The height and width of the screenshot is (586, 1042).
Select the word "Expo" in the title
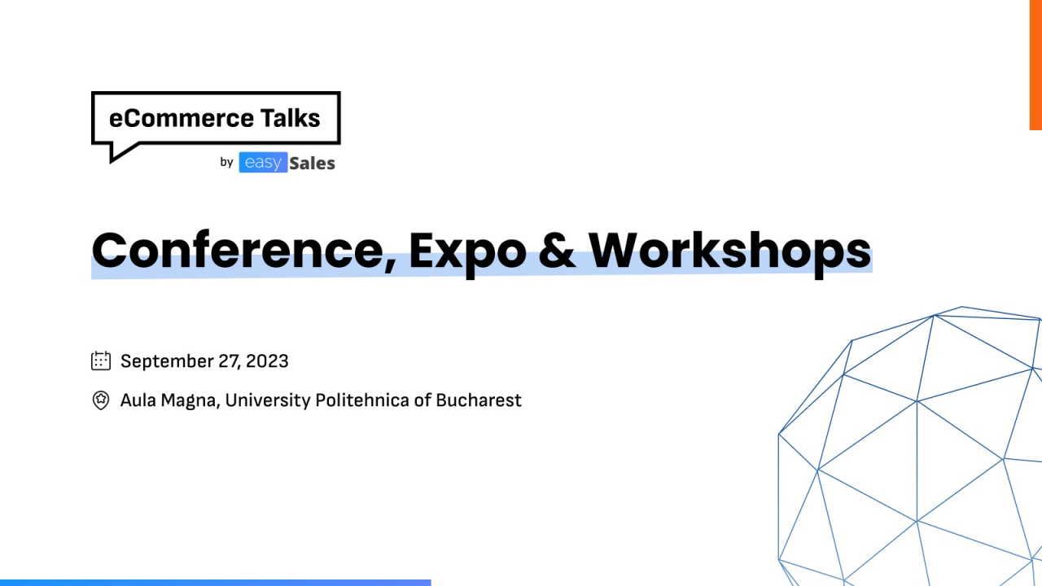[x=467, y=250]
